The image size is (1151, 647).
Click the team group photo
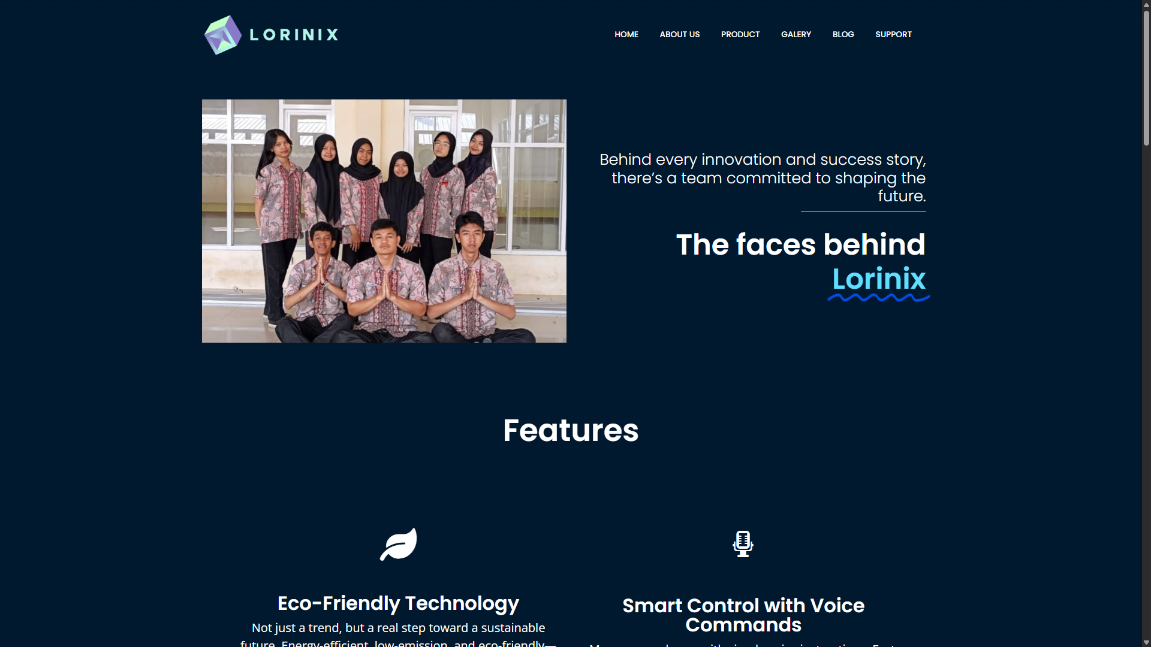pyautogui.click(x=384, y=221)
